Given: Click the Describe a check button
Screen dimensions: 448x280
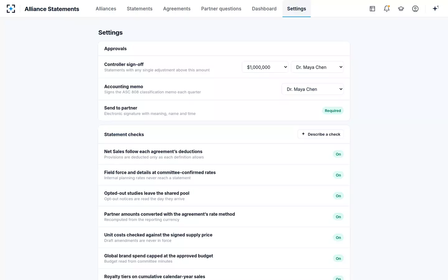Looking at the screenshot, I should (x=321, y=134).
